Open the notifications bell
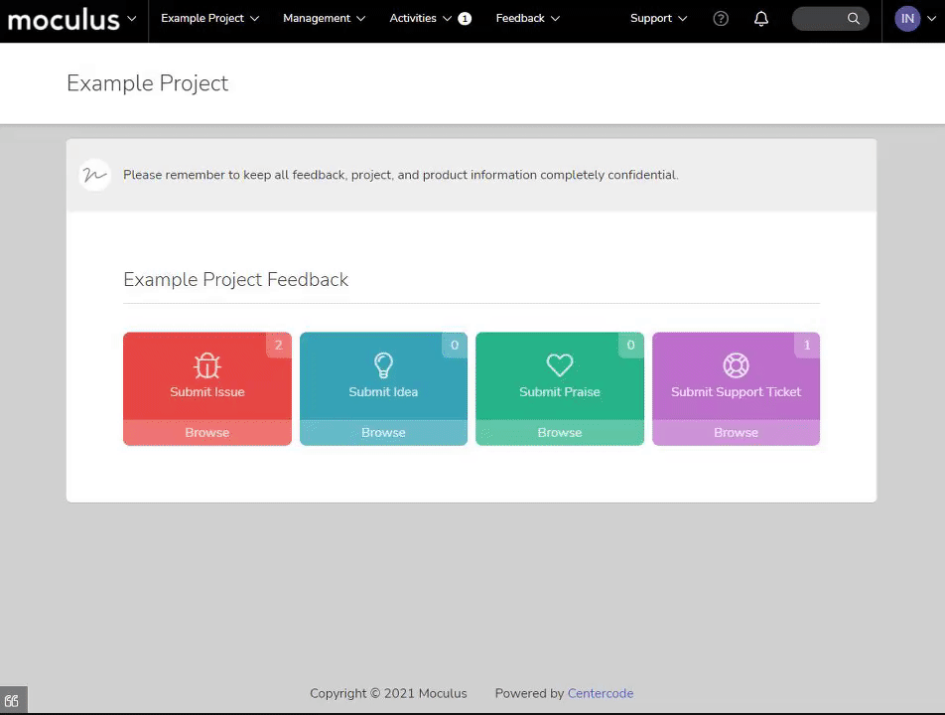Viewport: 945px width, 715px height. (x=761, y=19)
